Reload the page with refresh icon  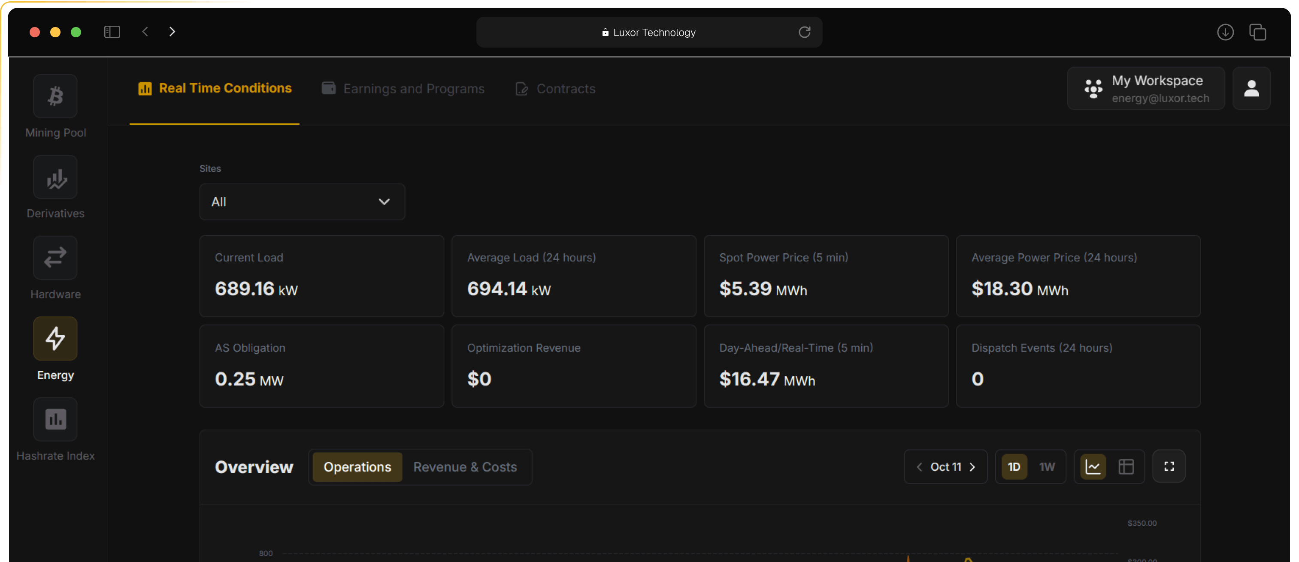tap(804, 32)
